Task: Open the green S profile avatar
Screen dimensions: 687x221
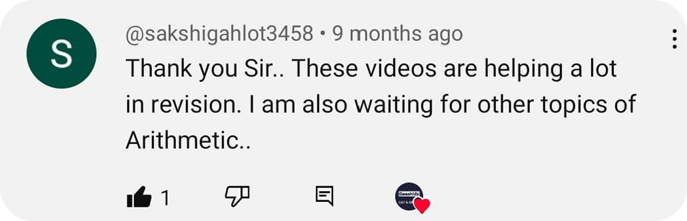Action: pos(61,54)
